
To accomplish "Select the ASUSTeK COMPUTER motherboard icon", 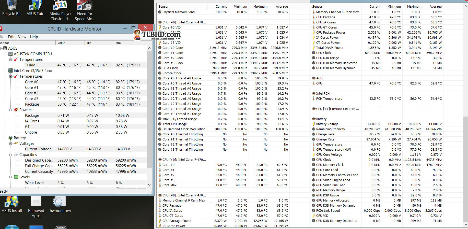I will click(10, 54).
